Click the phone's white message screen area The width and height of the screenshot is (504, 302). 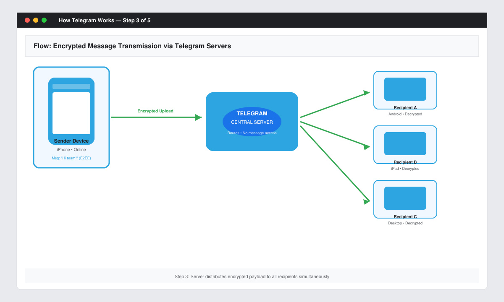[71, 113]
